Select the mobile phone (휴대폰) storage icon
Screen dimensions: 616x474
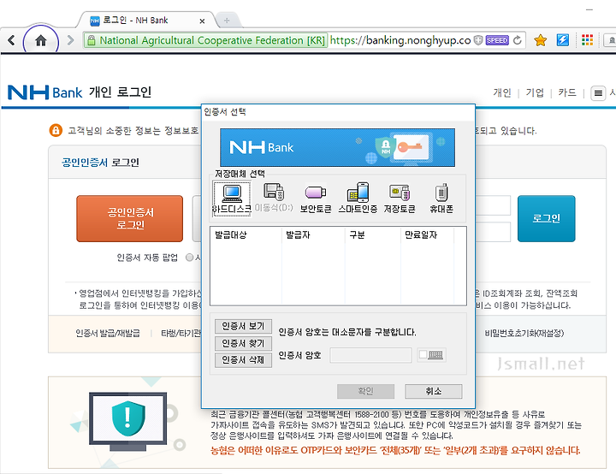point(441,198)
